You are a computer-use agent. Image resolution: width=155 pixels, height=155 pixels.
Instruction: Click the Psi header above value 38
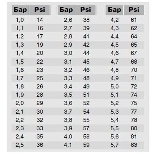coord(86,10)
